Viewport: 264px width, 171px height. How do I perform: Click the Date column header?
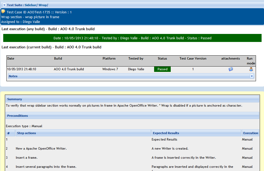click(x=11, y=59)
